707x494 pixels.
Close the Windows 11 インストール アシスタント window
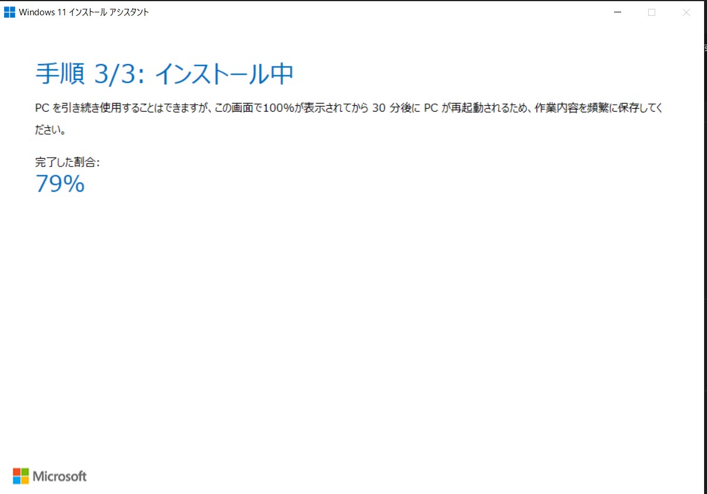[x=686, y=12]
